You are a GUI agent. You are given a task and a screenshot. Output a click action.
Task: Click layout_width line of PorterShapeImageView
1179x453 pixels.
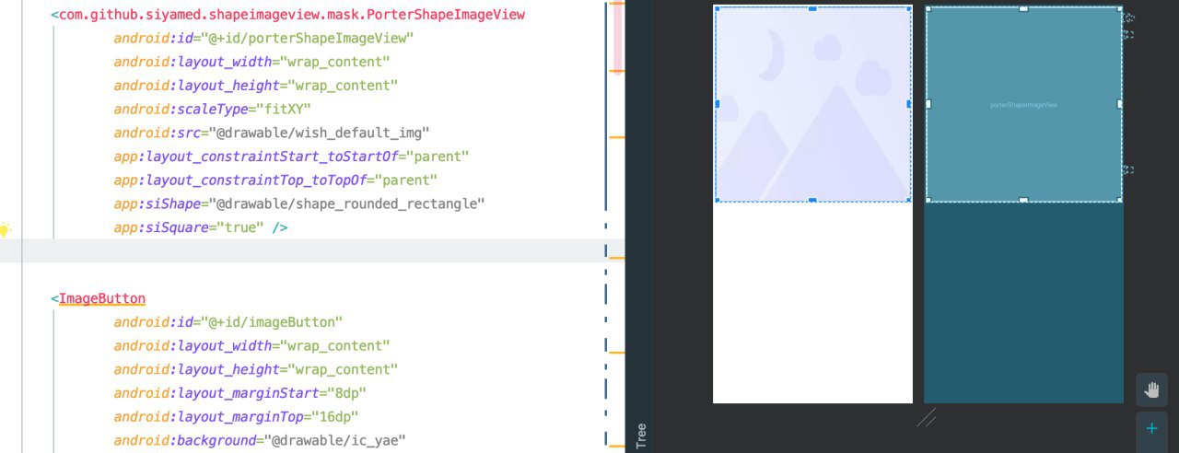251,62
